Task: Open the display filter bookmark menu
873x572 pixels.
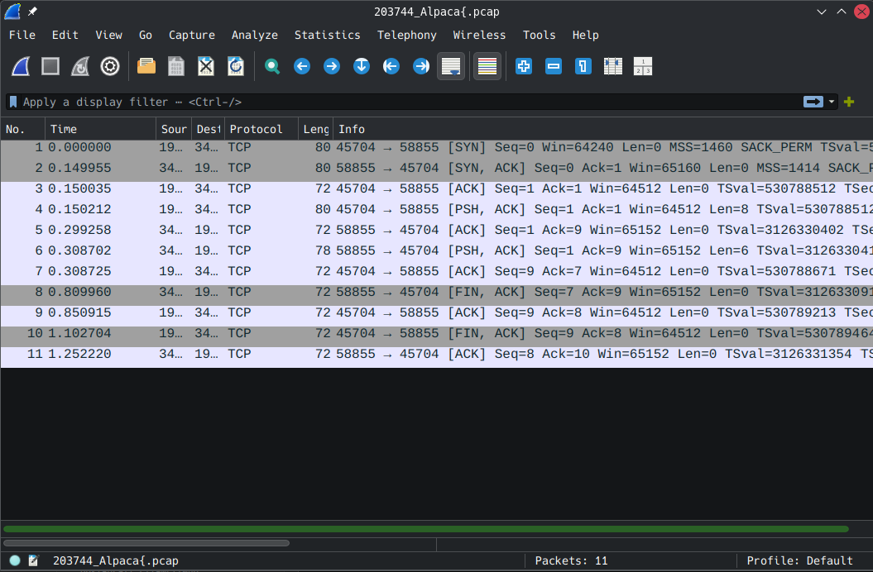Action: [13, 102]
